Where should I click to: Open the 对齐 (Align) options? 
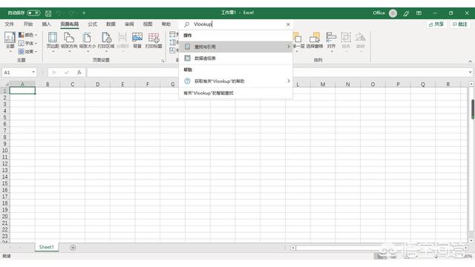332,42
